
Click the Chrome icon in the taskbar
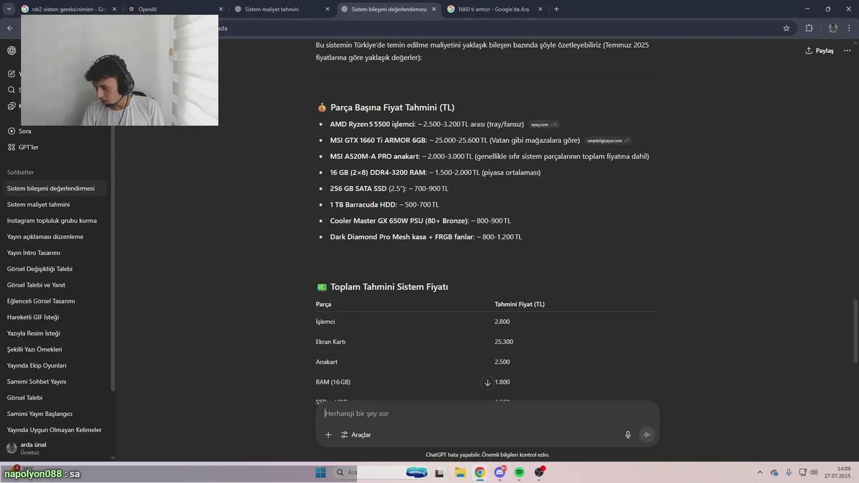click(x=480, y=473)
